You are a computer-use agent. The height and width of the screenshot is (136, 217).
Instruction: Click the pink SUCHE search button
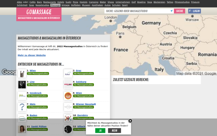click(x=179, y=11)
